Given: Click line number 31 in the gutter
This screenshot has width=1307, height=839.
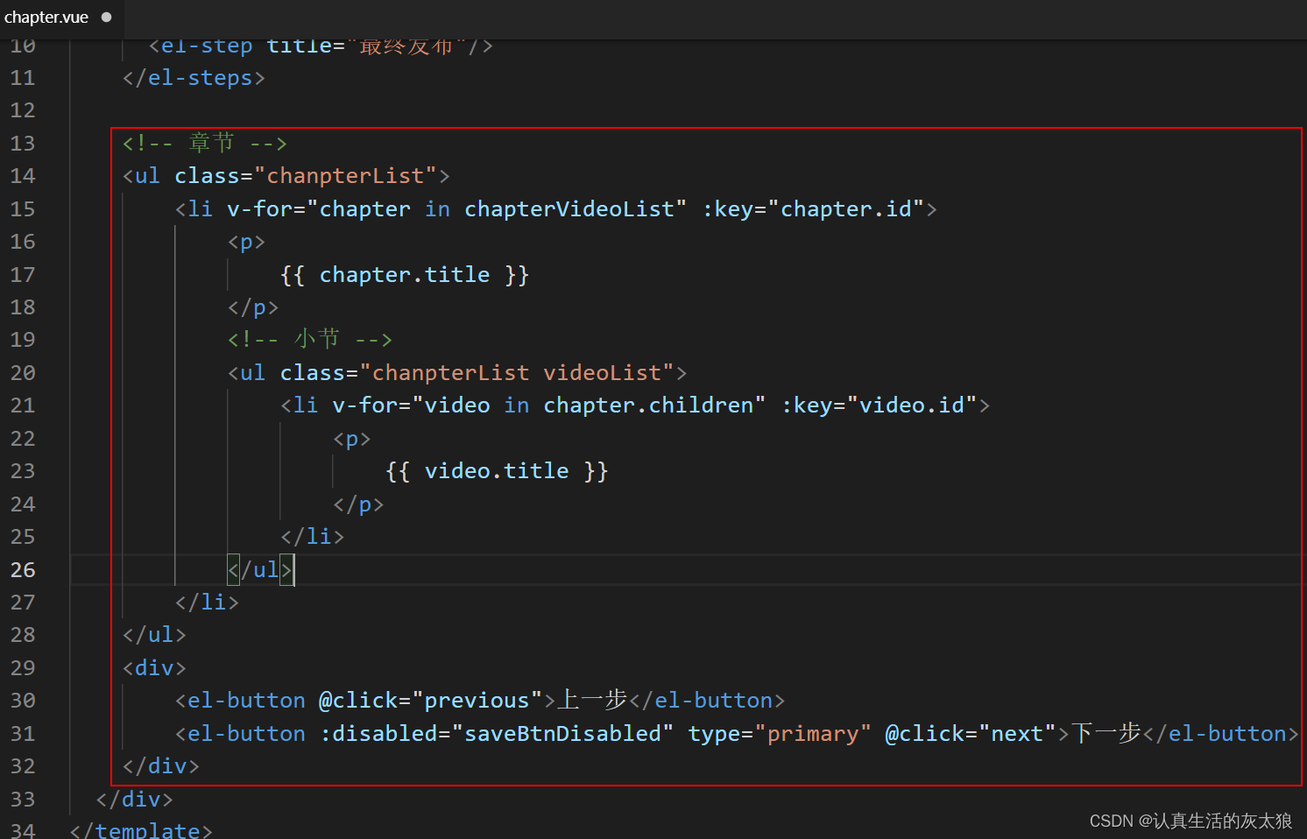Looking at the screenshot, I should click(23, 734).
